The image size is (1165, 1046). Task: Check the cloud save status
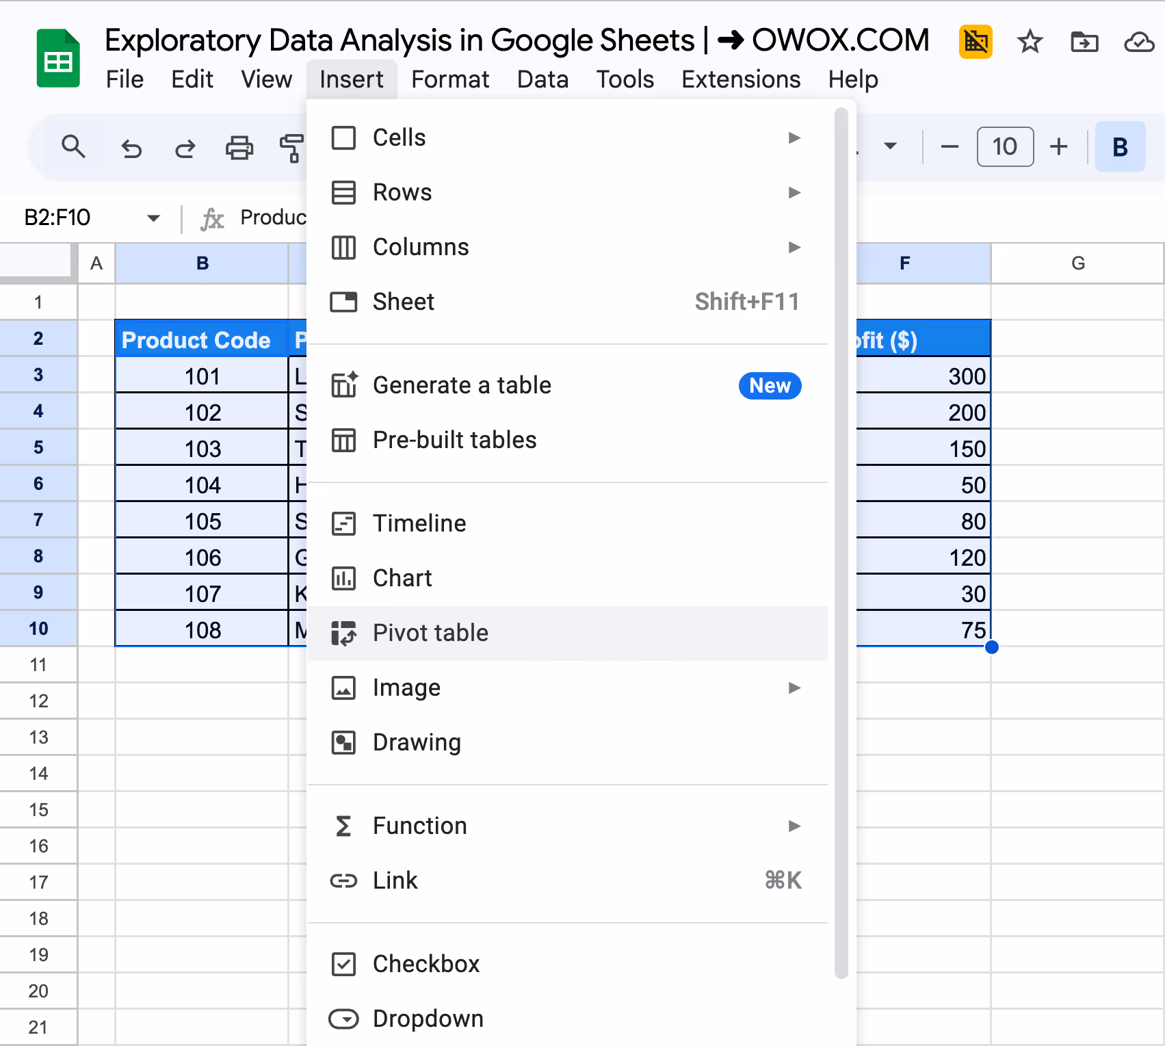(1138, 41)
